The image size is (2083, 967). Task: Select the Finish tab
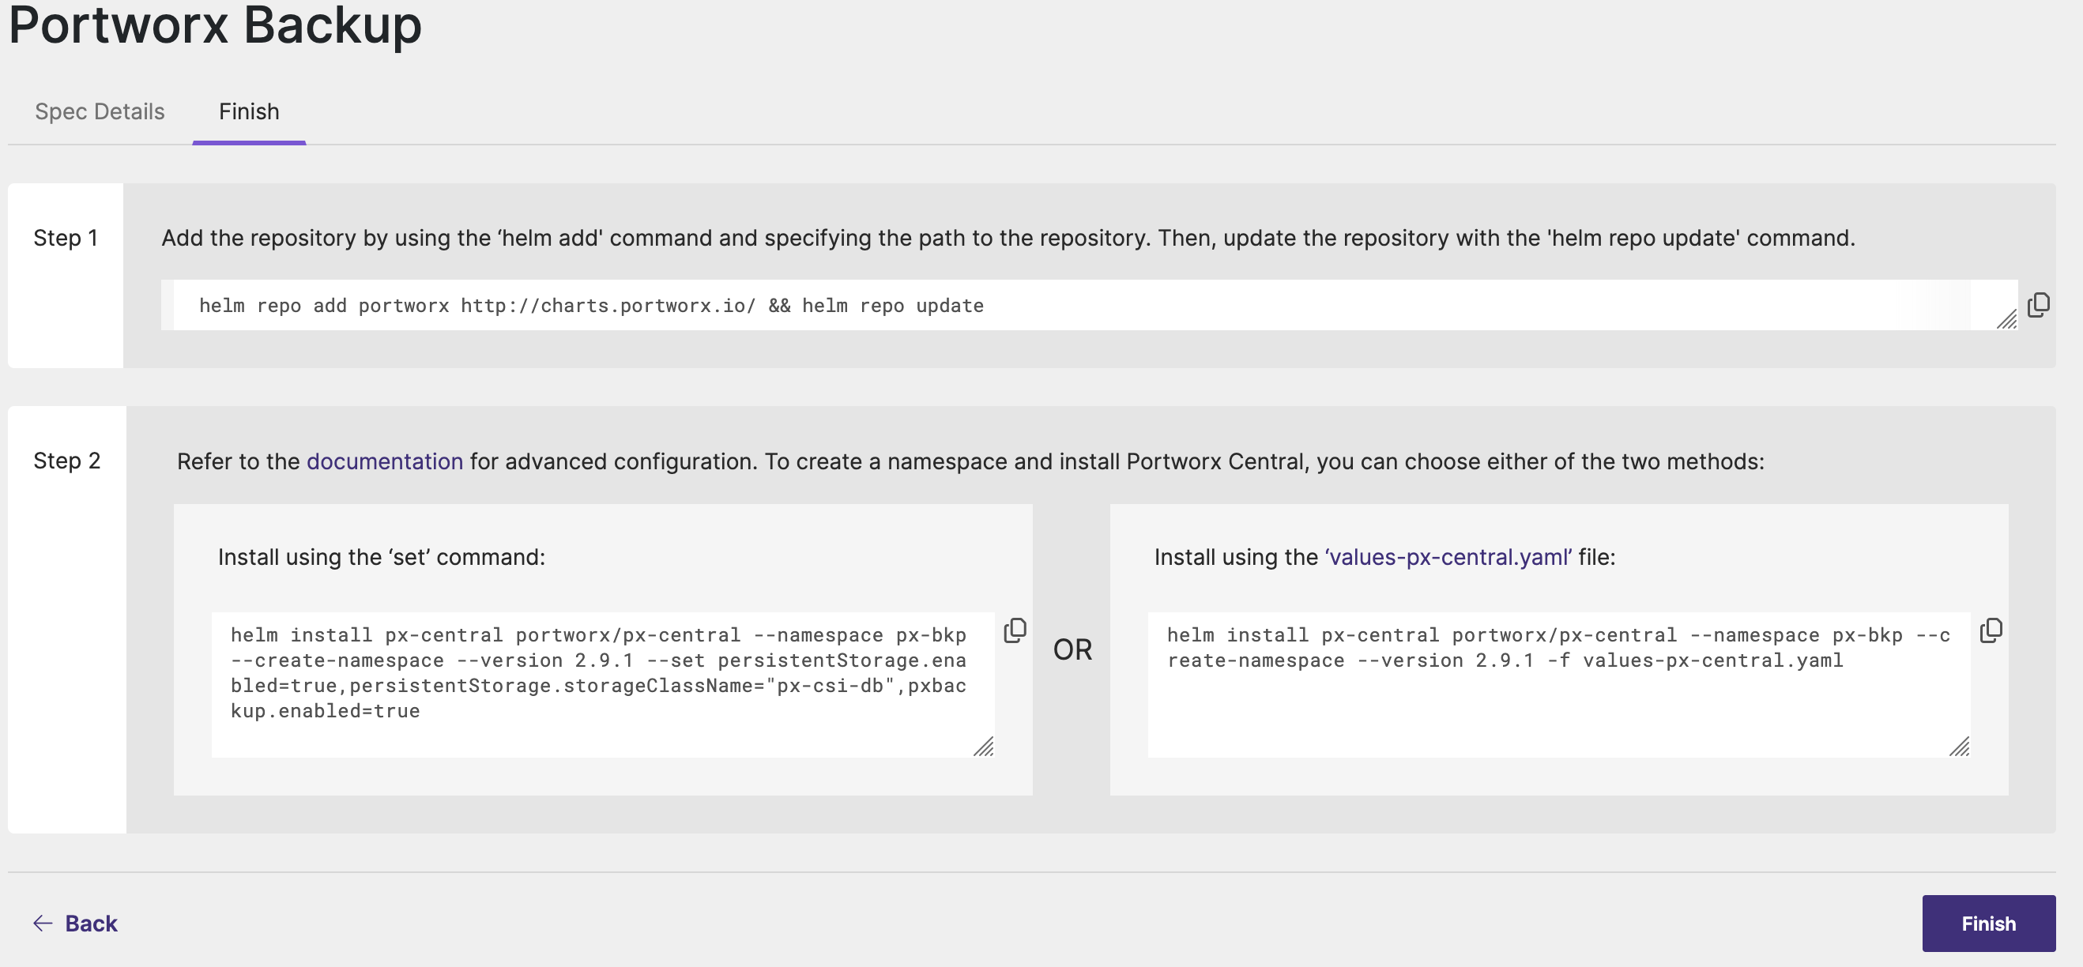249,111
